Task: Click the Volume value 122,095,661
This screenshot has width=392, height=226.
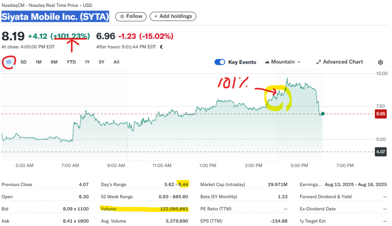Action: click(174, 209)
